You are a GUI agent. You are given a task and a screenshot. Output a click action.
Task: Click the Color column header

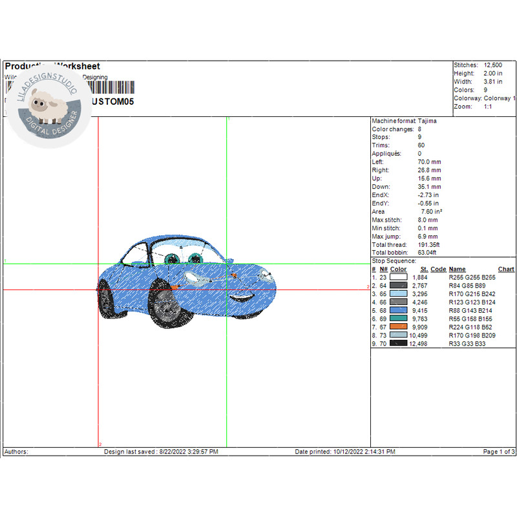pos(399,269)
